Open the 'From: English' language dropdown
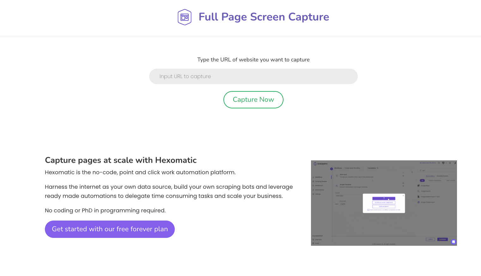Image resolution: width=481 pixels, height=276 pixels. tap(343, 204)
